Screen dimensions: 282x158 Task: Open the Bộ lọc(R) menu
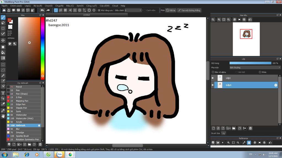38,6
